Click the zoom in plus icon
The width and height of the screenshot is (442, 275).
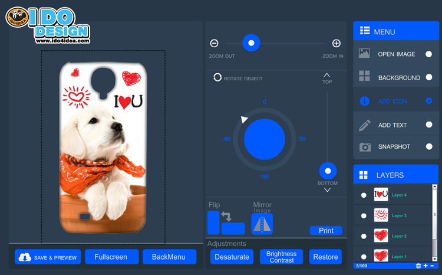pyautogui.click(x=337, y=43)
